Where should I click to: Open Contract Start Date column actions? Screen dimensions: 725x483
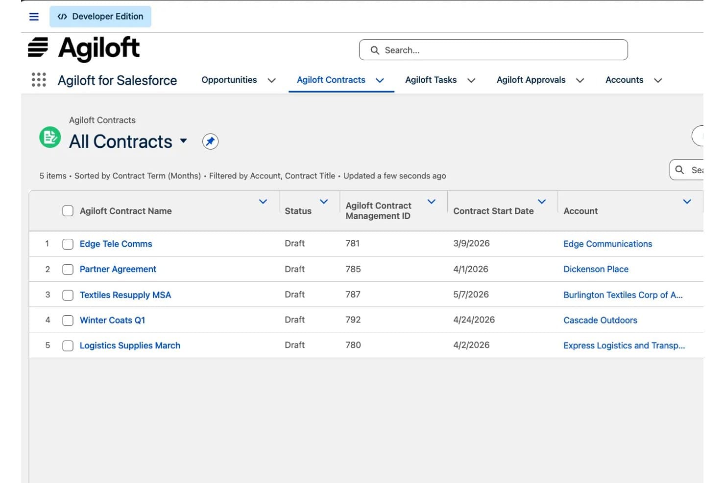click(542, 202)
